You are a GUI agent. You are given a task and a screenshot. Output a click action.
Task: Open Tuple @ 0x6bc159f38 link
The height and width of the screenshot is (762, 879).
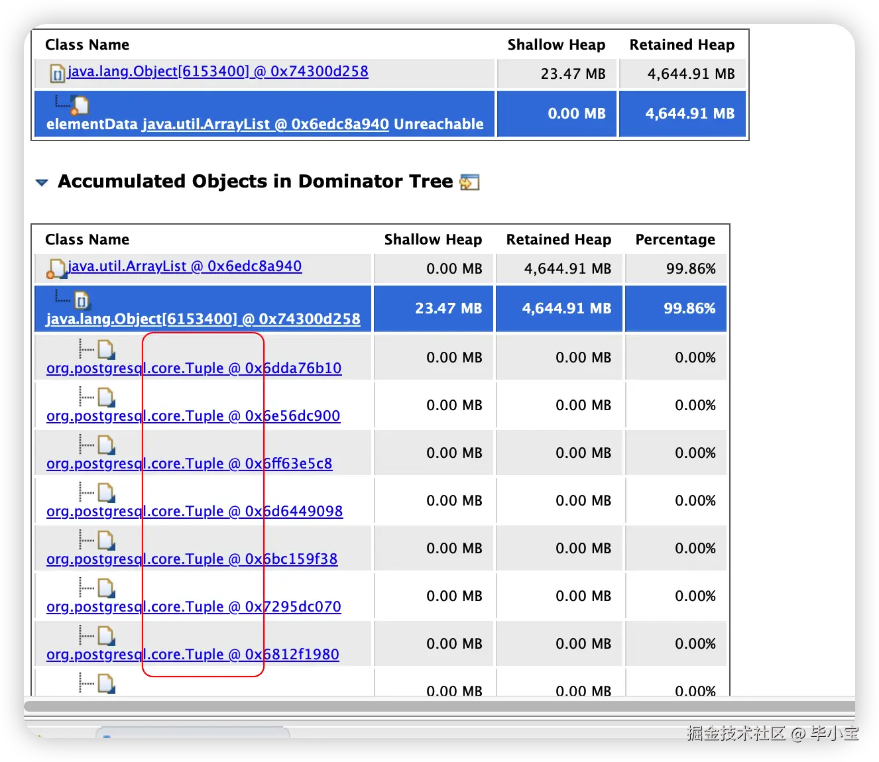click(x=192, y=559)
